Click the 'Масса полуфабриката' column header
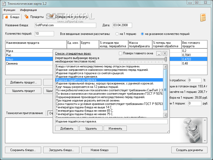Viewport: 213px width, 160px height. point(140,44)
